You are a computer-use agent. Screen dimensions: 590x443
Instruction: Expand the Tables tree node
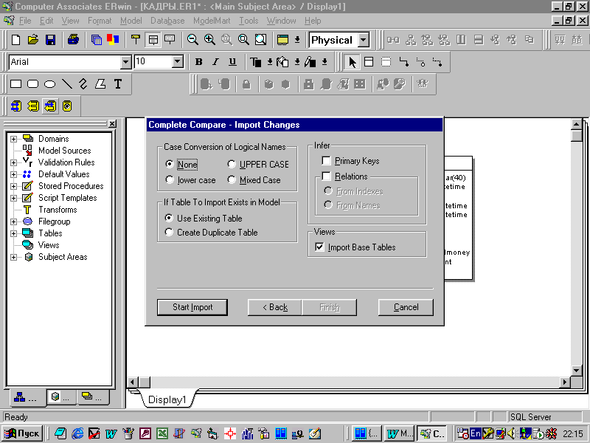[13, 233]
